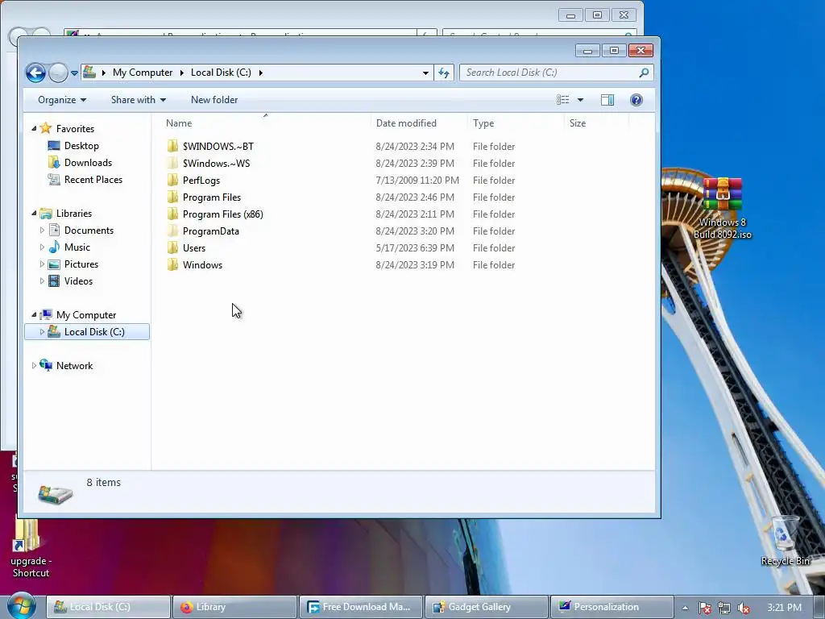The image size is (825, 619).
Task: Collapse the Libraries group
Action: pyautogui.click(x=34, y=213)
